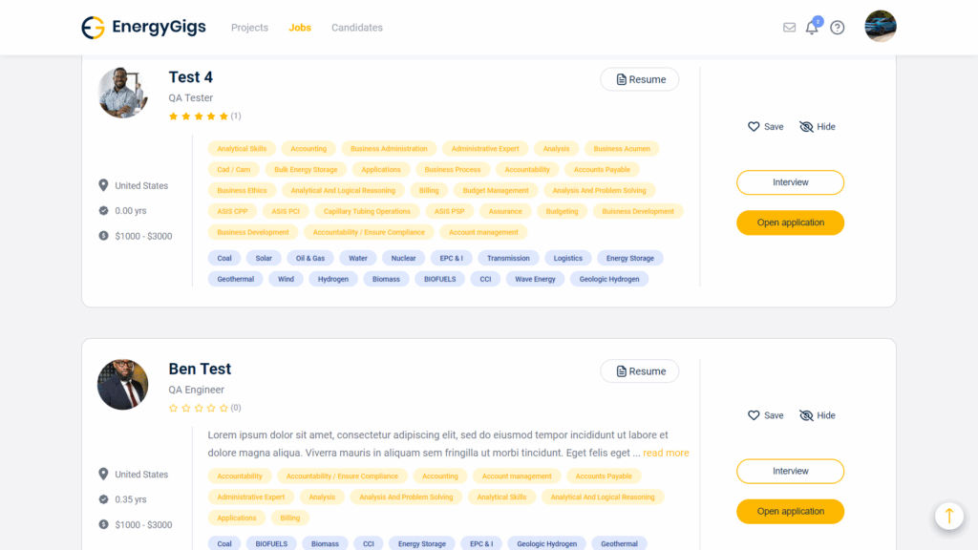Open the user profile avatar menu
The width and height of the screenshot is (978, 550).
pos(880,27)
